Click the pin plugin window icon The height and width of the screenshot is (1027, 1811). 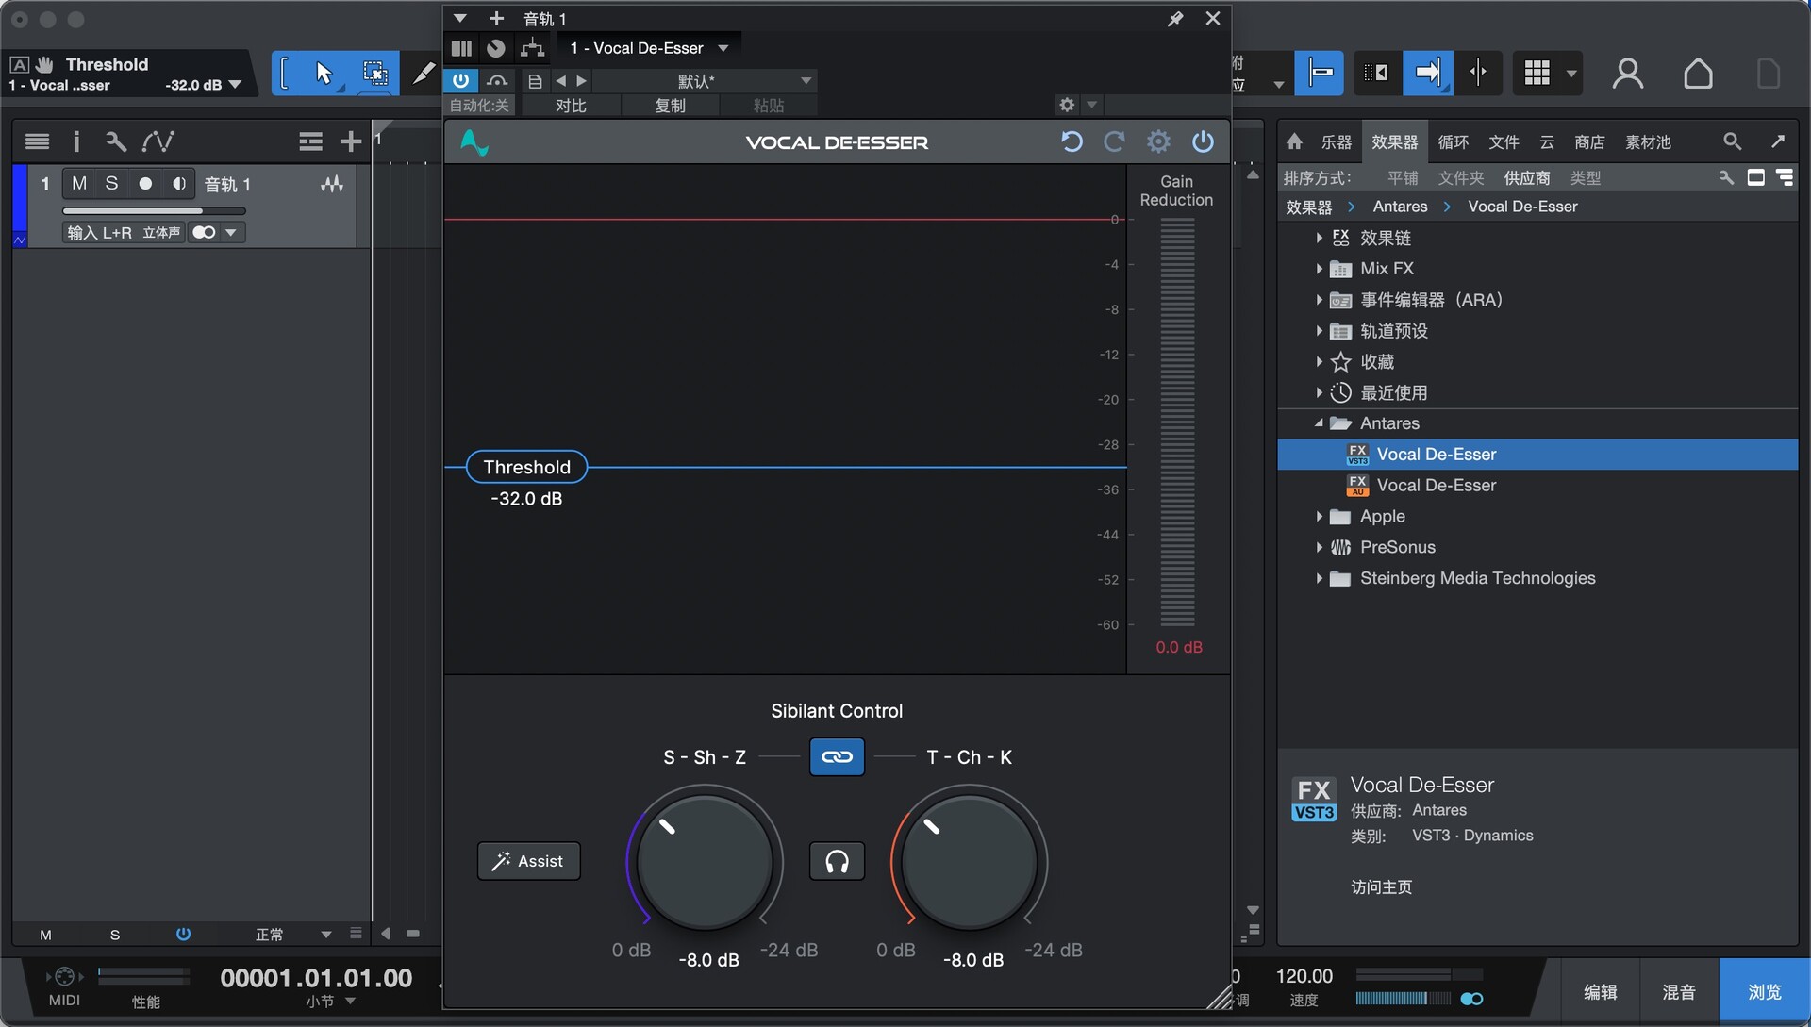[1175, 19]
